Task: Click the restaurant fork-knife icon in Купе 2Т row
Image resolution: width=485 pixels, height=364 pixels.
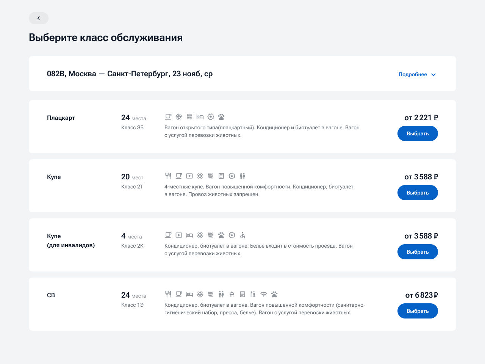Action: [168, 176]
